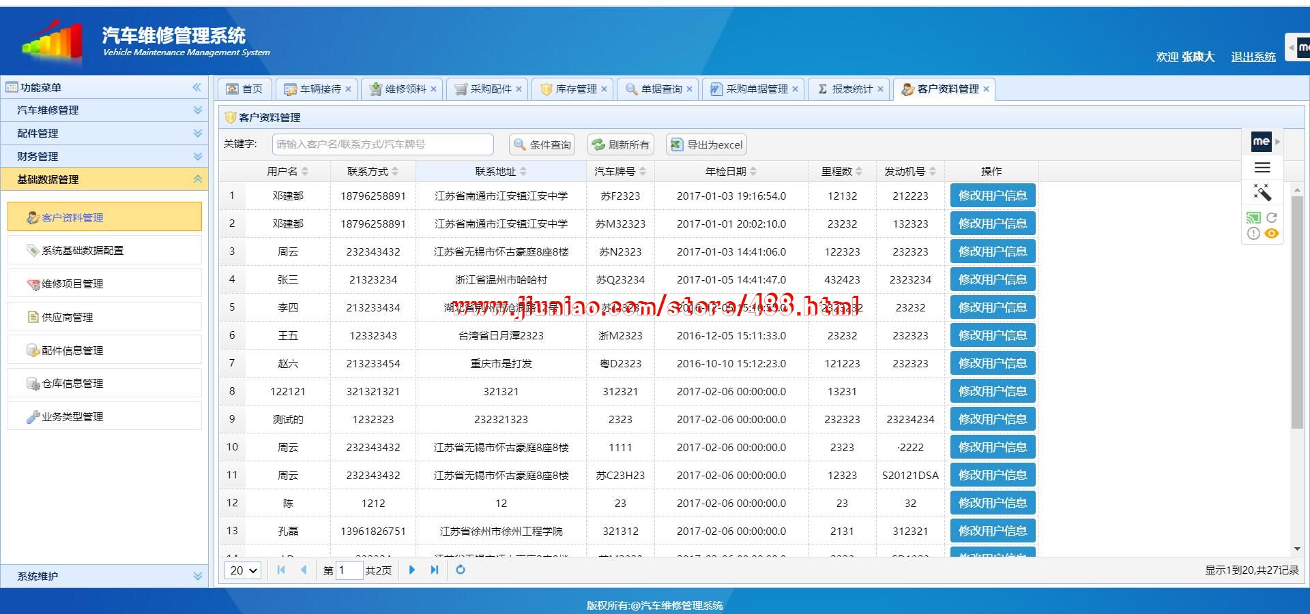
Task: Collapse the 功能菜单 sidebar panel
Action: tap(196, 87)
